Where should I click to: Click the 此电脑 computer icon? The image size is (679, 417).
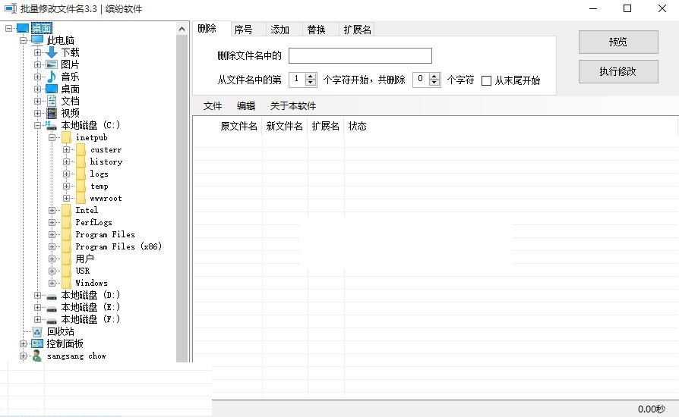37,41
